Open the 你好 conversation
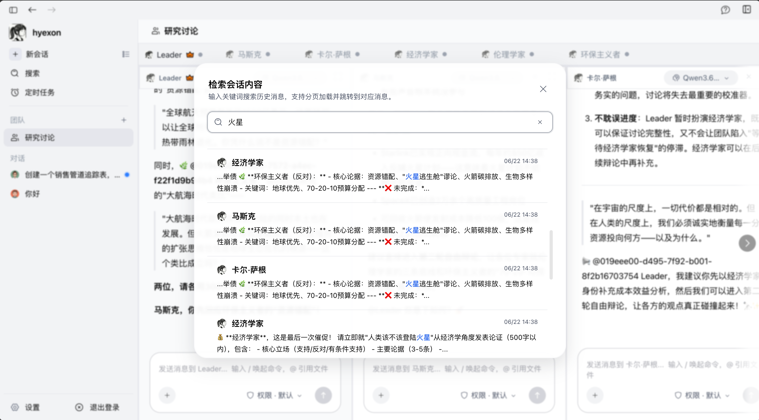 pos(68,194)
